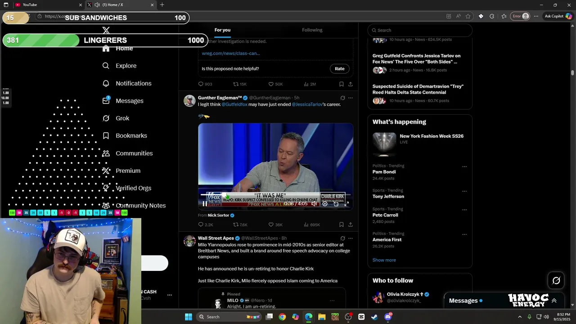The image size is (576, 324).
Task: Pause the Fox News video
Action: (205, 204)
